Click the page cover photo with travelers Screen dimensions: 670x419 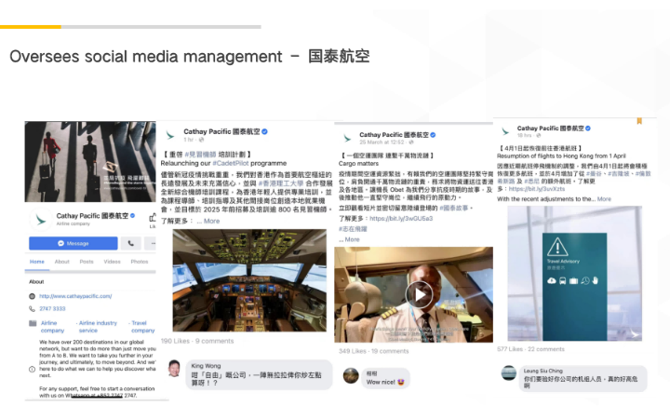pyautogui.click(x=90, y=162)
